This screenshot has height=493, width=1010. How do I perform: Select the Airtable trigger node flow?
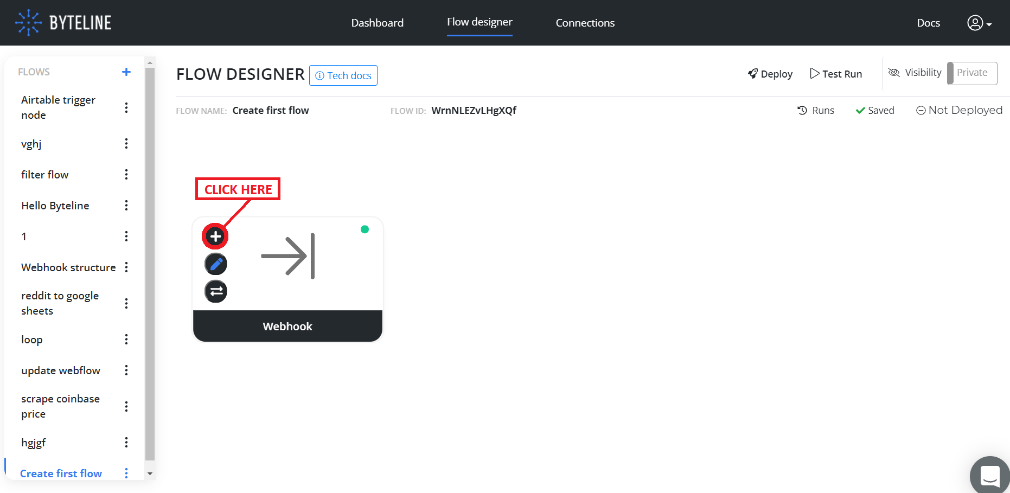(58, 107)
